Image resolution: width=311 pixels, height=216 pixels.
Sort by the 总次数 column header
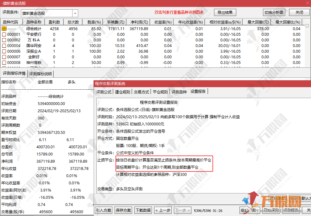(x=73, y=22)
